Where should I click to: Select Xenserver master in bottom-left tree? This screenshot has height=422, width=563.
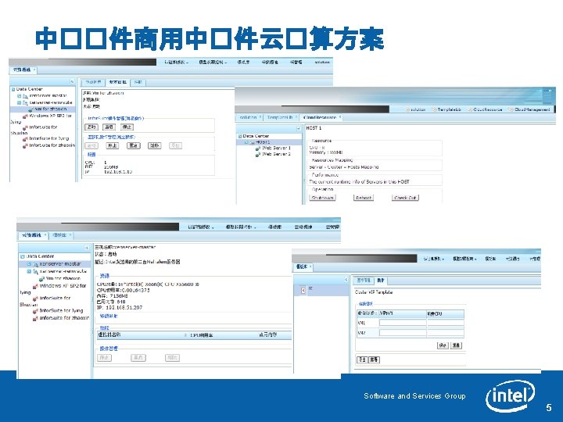tap(59, 263)
